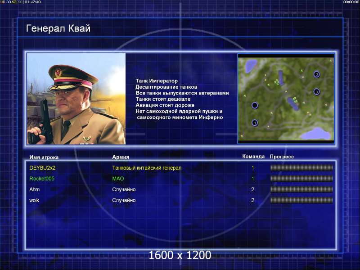The width and height of the screenshot is (360, 270).
Task: Click team number in DEYBU2x2 row
Action: coord(253,168)
